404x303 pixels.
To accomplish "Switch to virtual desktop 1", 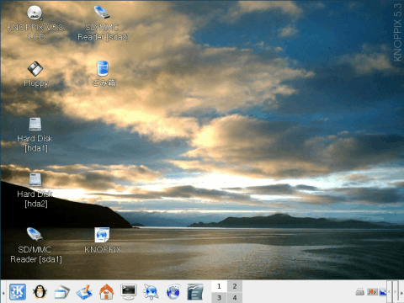I will [219, 286].
